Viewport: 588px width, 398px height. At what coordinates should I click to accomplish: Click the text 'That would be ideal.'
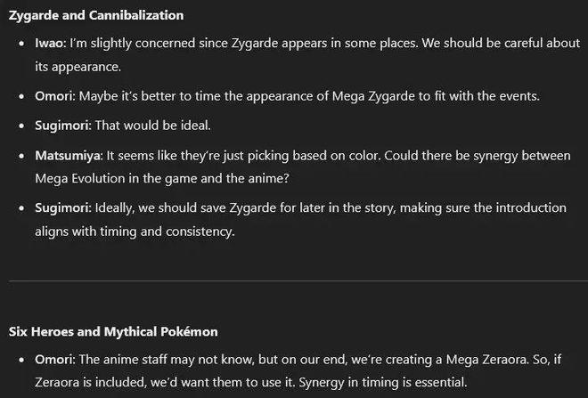point(153,126)
